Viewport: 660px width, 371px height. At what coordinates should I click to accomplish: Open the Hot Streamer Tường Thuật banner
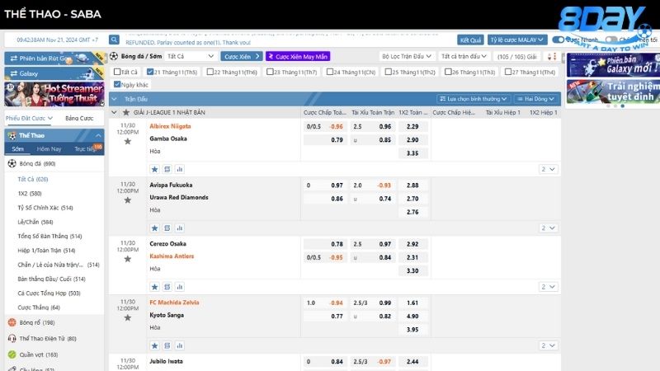[x=54, y=94]
